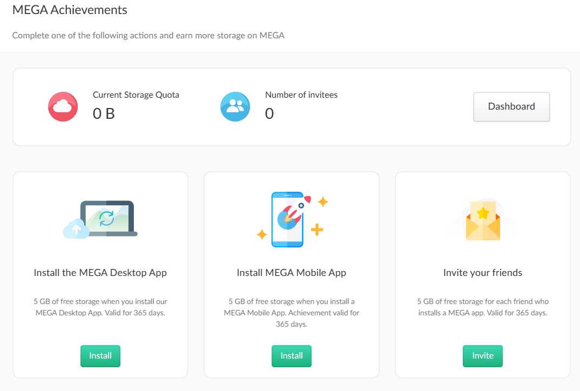This screenshot has width=580, height=391.
Task: Click the invitees count value '0'
Action: pos(269,113)
